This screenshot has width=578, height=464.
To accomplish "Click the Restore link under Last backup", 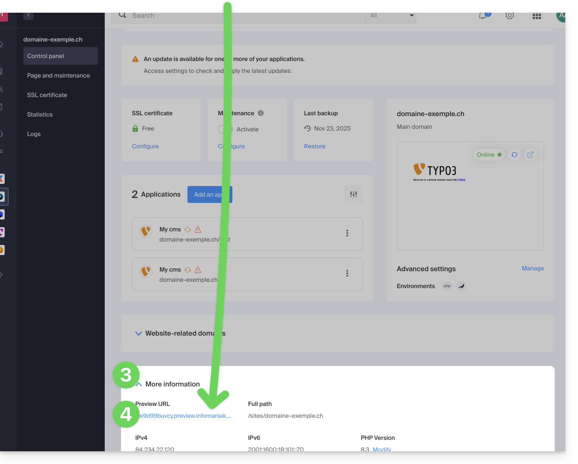I will (315, 146).
